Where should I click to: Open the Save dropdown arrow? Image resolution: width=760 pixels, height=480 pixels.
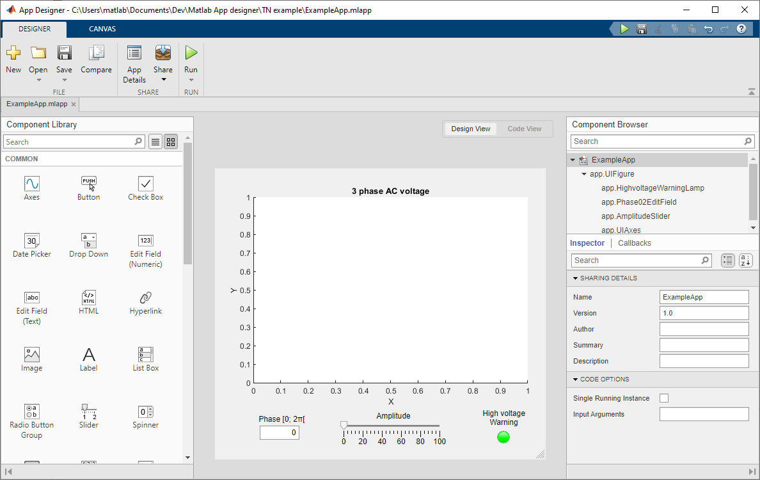point(64,81)
